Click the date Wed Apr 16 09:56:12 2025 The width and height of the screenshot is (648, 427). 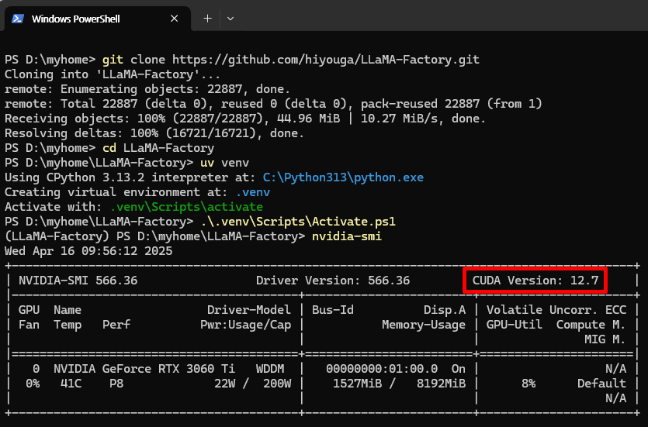[x=88, y=251]
